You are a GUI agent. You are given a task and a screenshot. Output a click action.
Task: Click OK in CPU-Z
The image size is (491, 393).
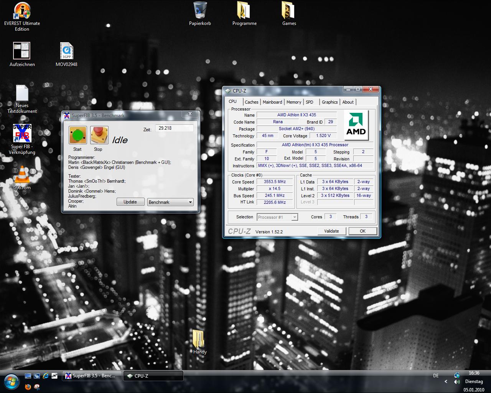pyautogui.click(x=362, y=231)
